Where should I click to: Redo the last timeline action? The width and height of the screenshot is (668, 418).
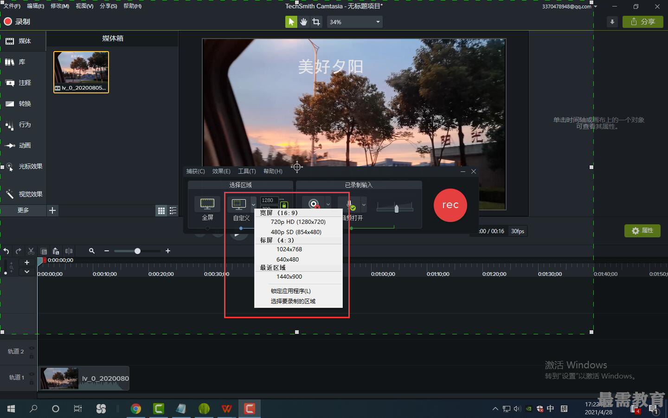19,251
